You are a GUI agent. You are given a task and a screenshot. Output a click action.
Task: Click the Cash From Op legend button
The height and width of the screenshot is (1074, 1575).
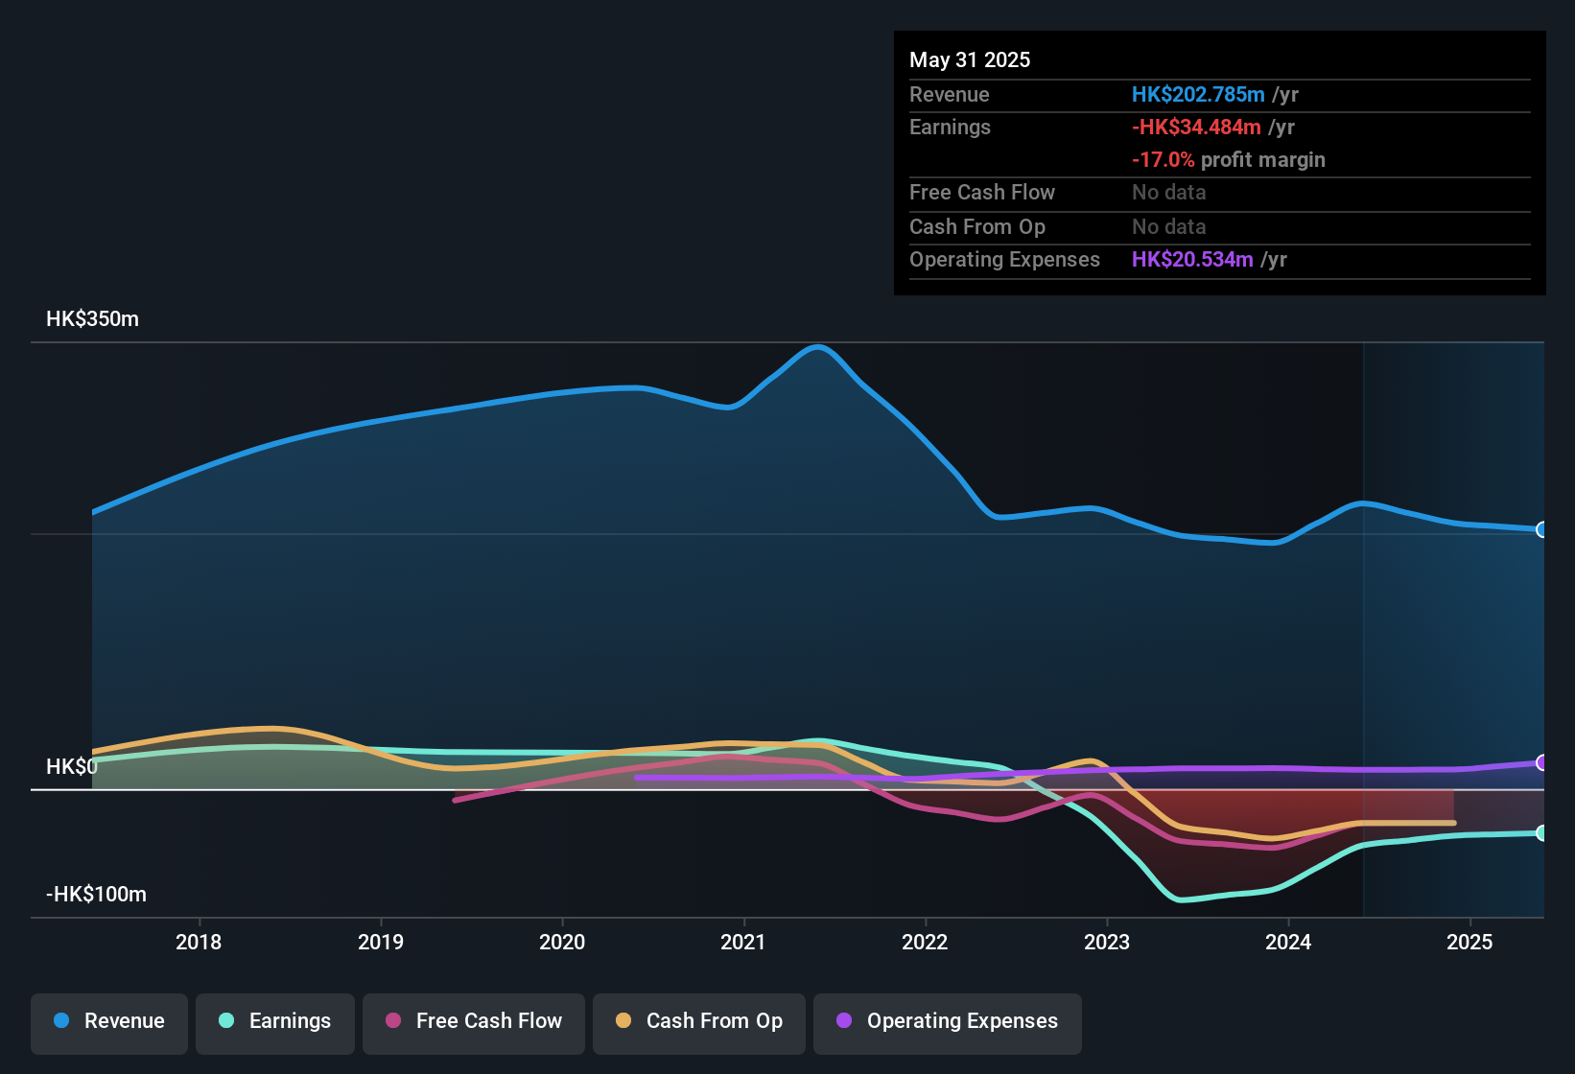tap(698, 1023)
